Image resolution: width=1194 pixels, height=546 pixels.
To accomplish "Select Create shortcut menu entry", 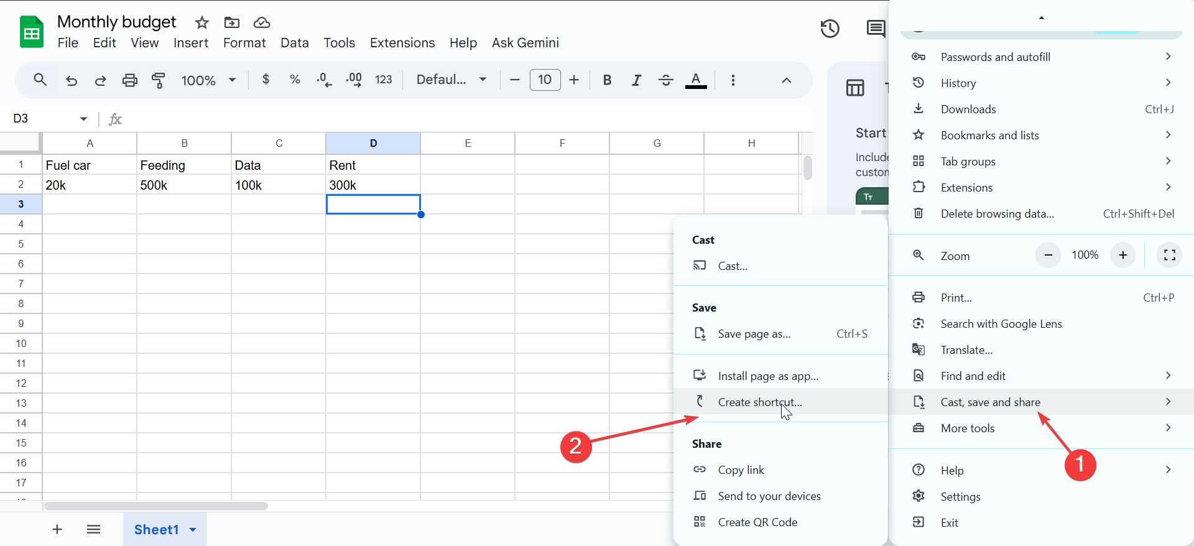I will (x=759, y=402).
